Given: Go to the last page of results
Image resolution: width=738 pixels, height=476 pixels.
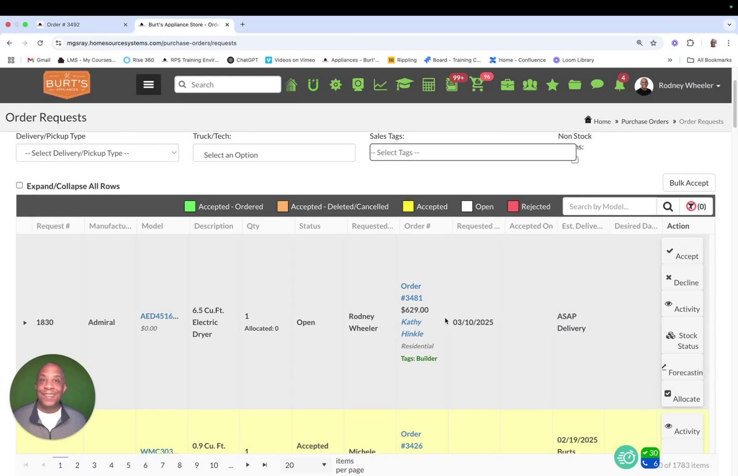Looking at the screenshot, I should (265, 465).
